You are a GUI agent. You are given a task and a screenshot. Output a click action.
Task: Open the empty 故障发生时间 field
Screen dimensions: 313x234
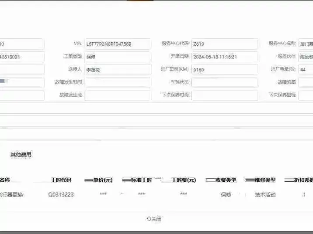[x=118, y=82]
